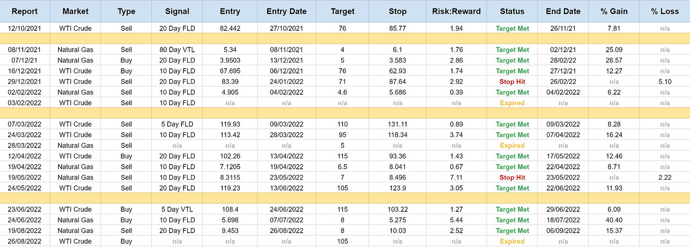Click stop value 85.77
The width and height of the screenshot is (690, 247).
pos(398,28)
